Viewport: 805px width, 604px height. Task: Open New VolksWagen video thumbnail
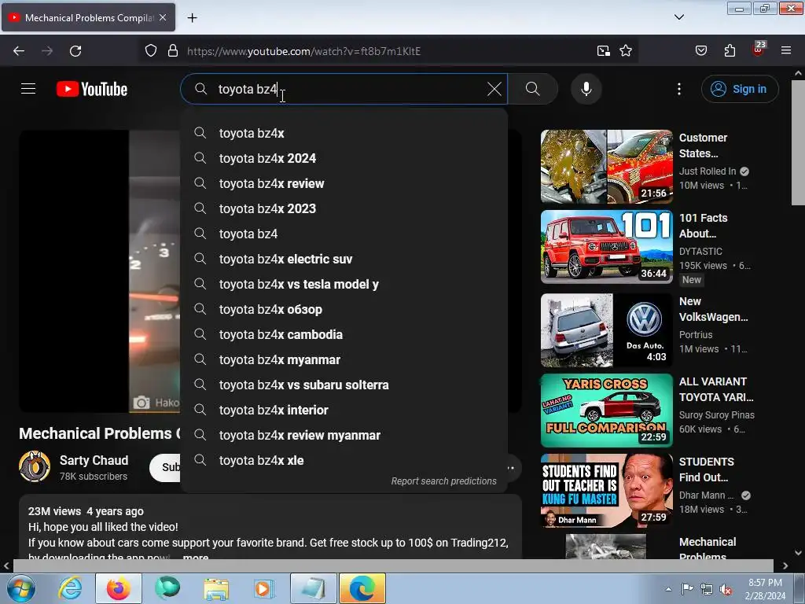(606, 330)
